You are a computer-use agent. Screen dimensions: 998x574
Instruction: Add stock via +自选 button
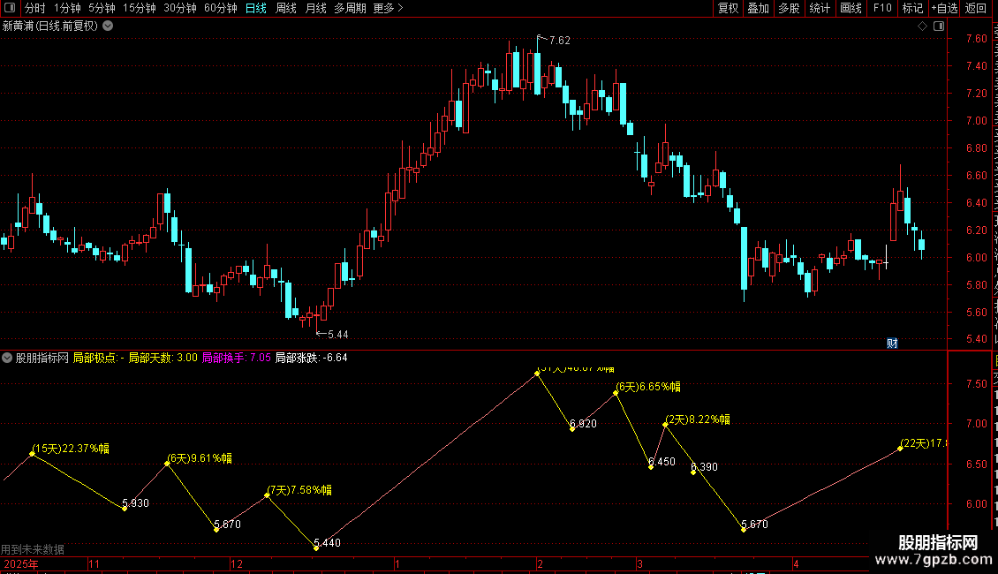(944, 8)
